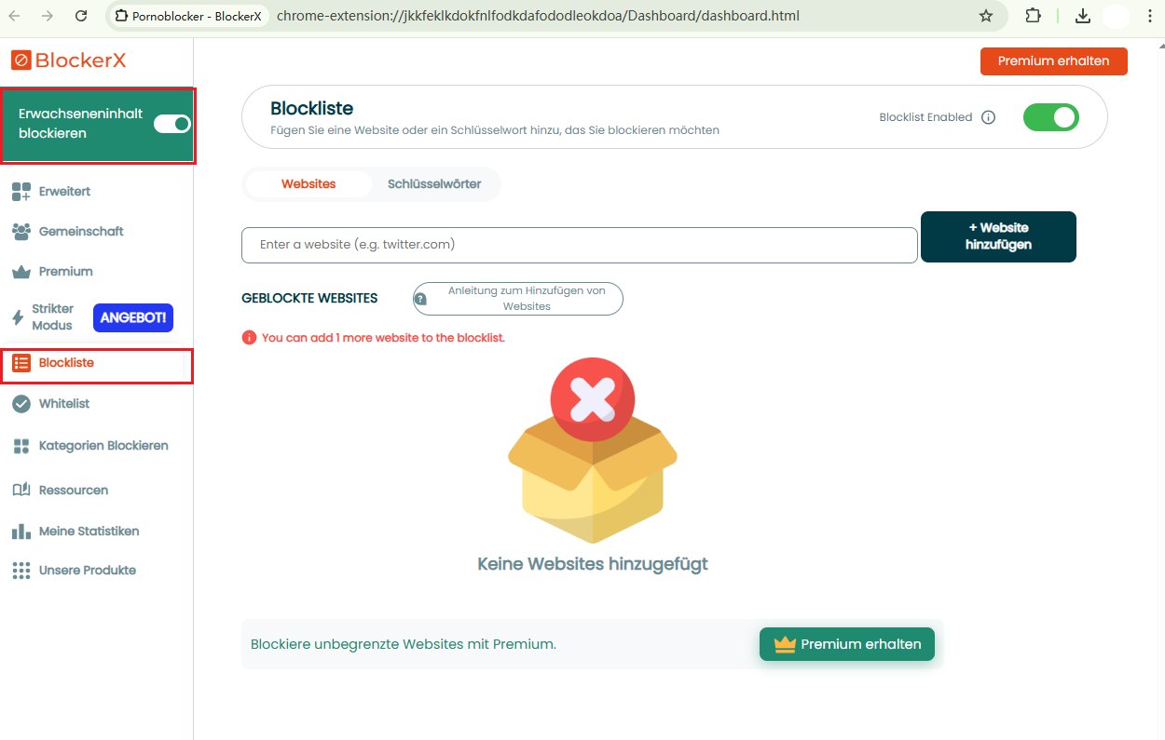This screenshot has width=1165, height=740.
Task: Select the Strikter Modus lightning icon
Action: [x=18, y=317]
